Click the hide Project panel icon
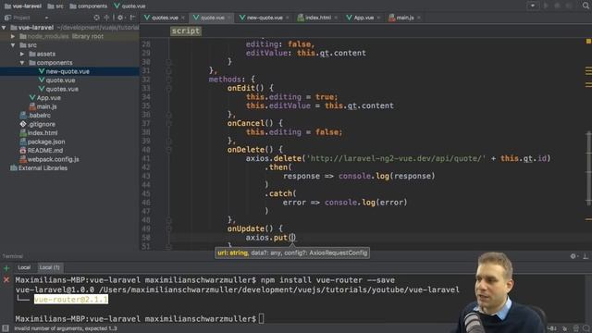This screenshot has height=333, width=592. 132,18
